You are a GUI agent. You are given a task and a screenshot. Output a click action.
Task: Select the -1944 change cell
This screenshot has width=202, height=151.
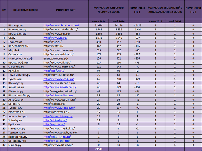coord(137,29)
